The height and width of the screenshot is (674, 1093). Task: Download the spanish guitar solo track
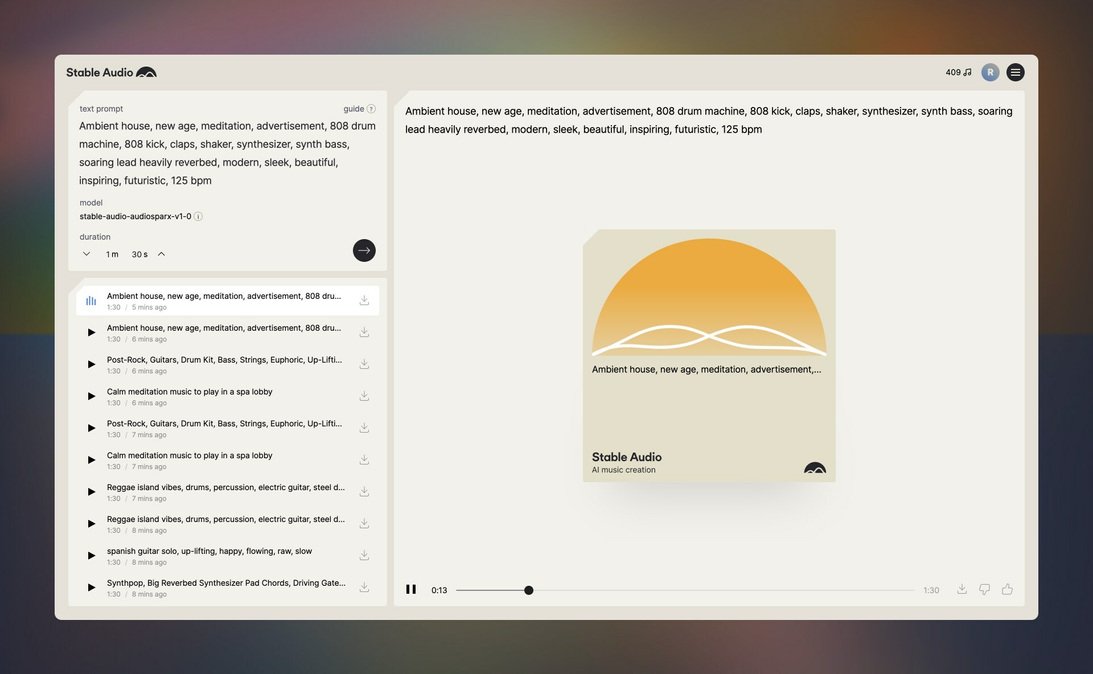[364, 555]
